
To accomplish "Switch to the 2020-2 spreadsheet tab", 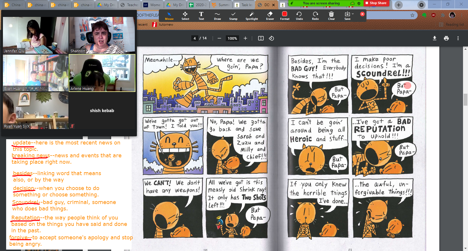I will pyautogui.click(x=198, y=5).
